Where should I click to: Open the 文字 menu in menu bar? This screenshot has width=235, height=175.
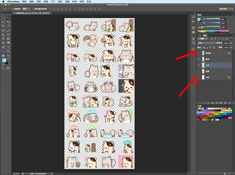click(53, 2)
